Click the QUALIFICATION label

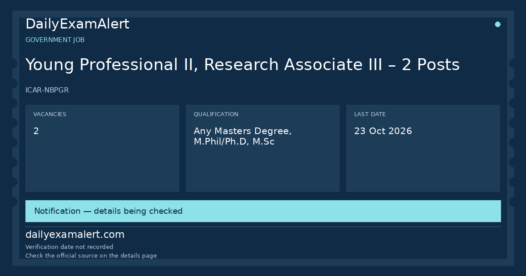pos(216,114)
